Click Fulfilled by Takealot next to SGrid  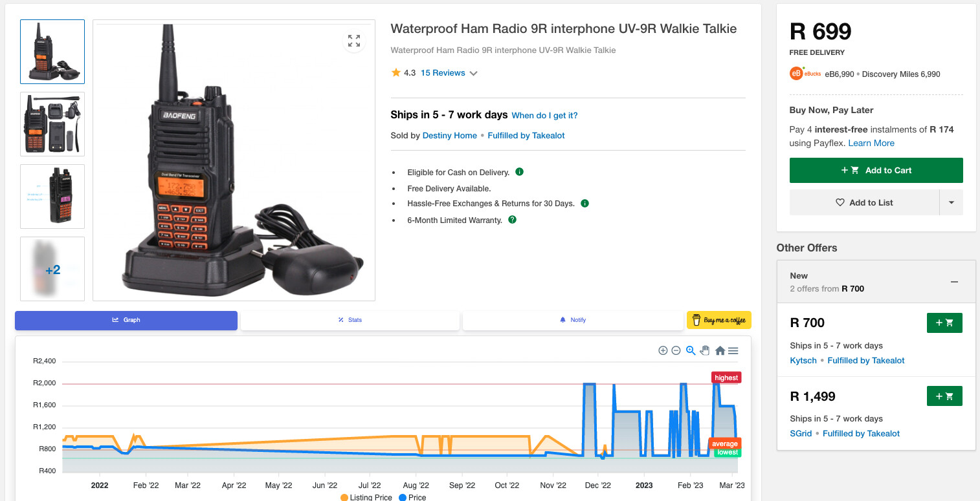tap(861, 433)
